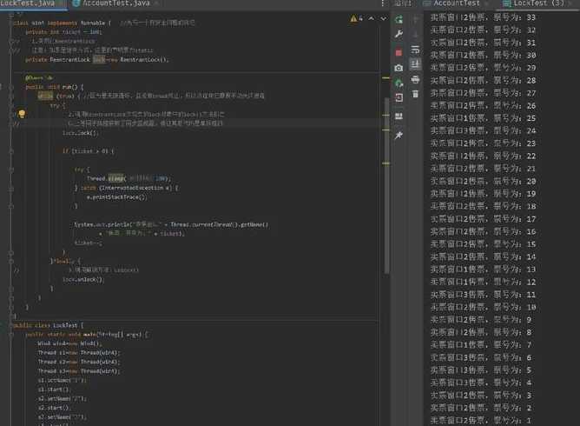Dump threads using the camera icon

(399, 68)
